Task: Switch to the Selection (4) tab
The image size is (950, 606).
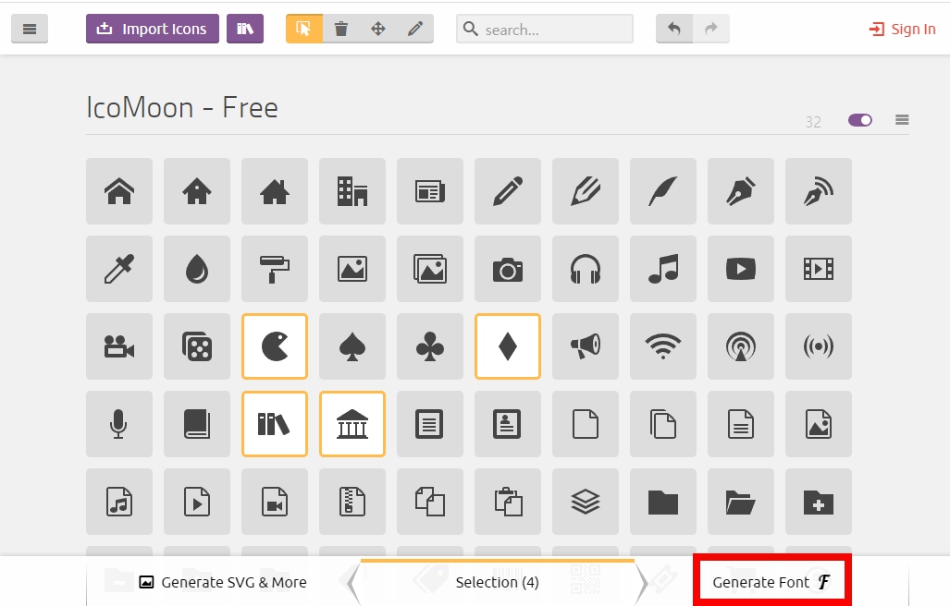Action: click(x=497, y=582)
